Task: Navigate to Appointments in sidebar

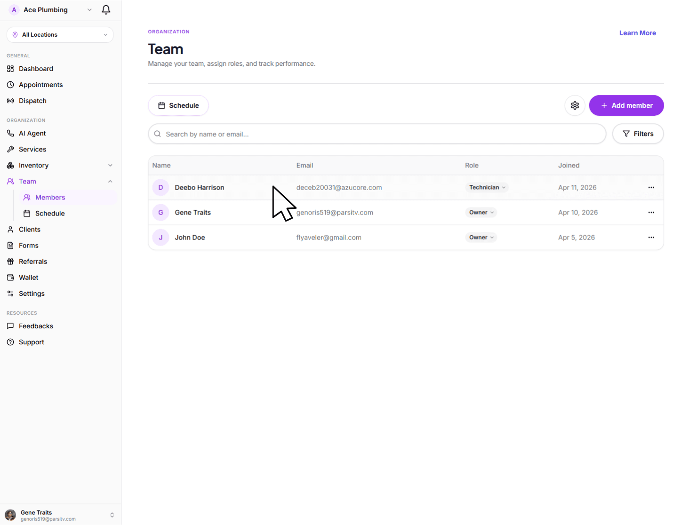Action: (x=40, y=85)
